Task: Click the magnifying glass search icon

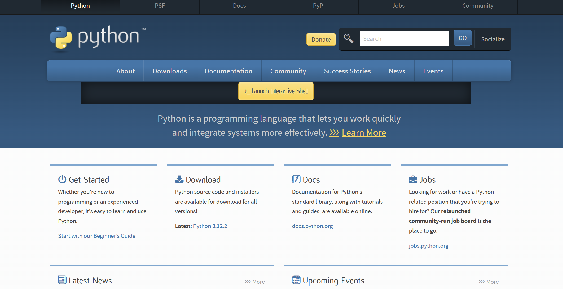Action: pyautogui.click(x=349, y=38)
